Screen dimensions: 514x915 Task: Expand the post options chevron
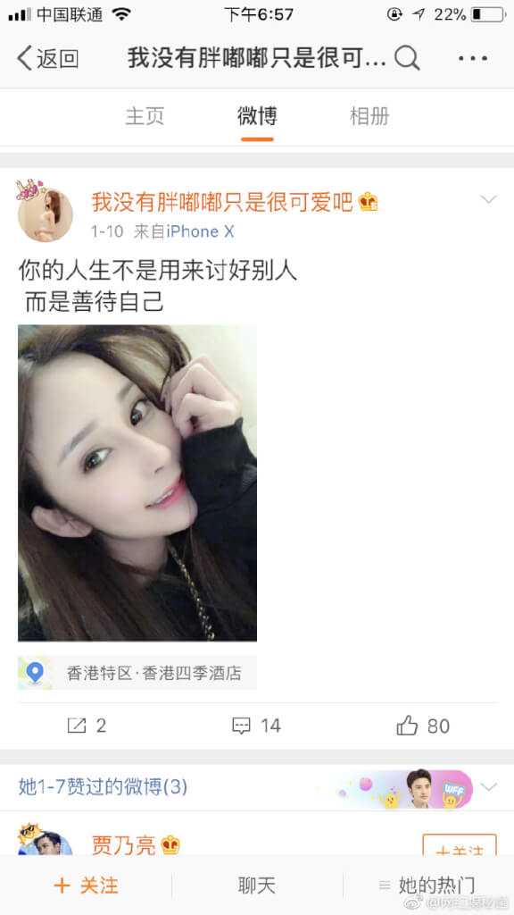point(488,199)
